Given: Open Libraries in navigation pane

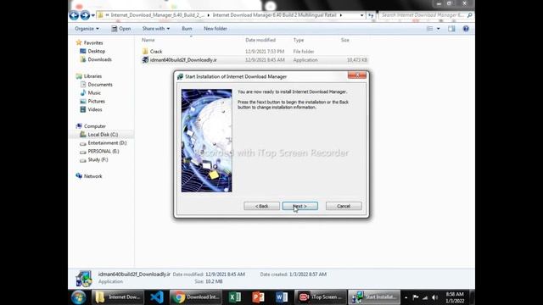Looking at the screenshot, I should (92, 76).
